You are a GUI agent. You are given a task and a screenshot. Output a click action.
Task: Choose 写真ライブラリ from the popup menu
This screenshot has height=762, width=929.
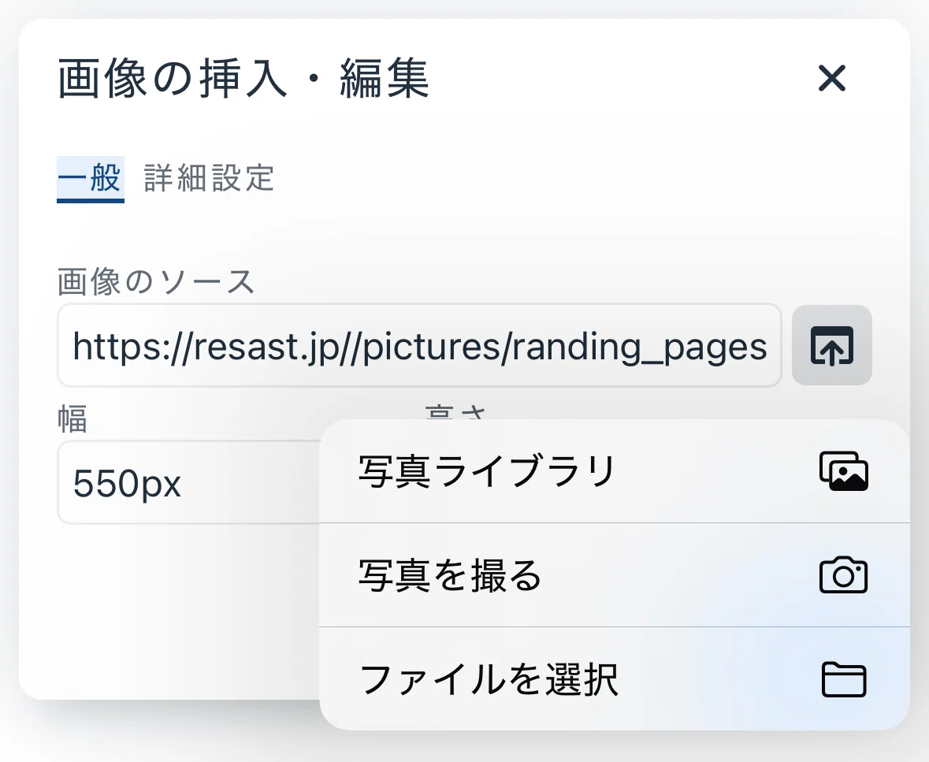(x=615, y=472)
